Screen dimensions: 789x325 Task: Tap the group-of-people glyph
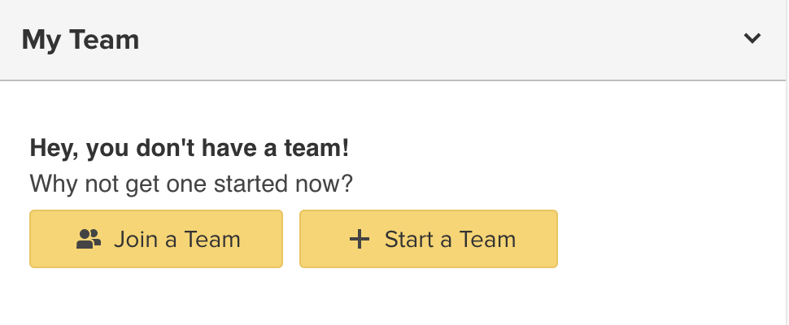click(89, 239)
